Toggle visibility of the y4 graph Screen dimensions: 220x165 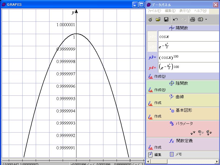pos(152,68)
